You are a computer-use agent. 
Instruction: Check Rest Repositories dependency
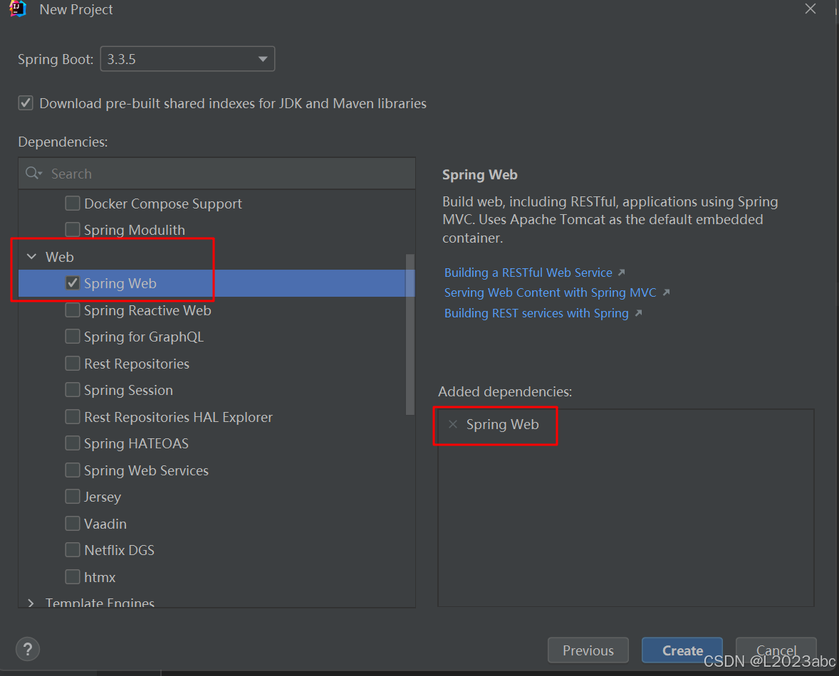(x=72, y=364)
